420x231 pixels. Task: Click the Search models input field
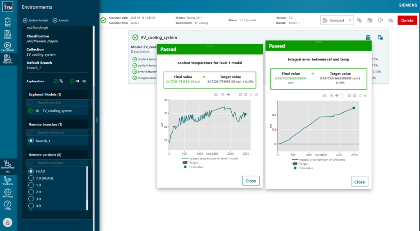59,102
